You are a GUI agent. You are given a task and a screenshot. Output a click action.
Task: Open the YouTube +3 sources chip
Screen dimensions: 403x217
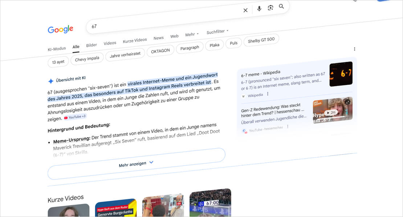[75, 117]
